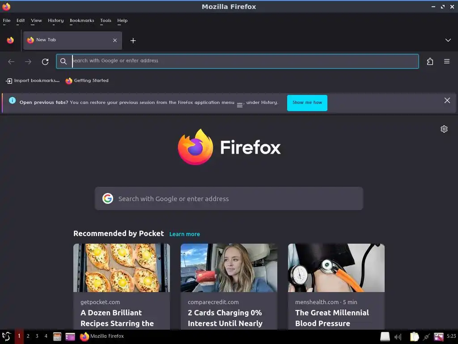Viewport: 458px width, 344px height.
Task: Select the New Tab tab
Action: pos(72,40)
